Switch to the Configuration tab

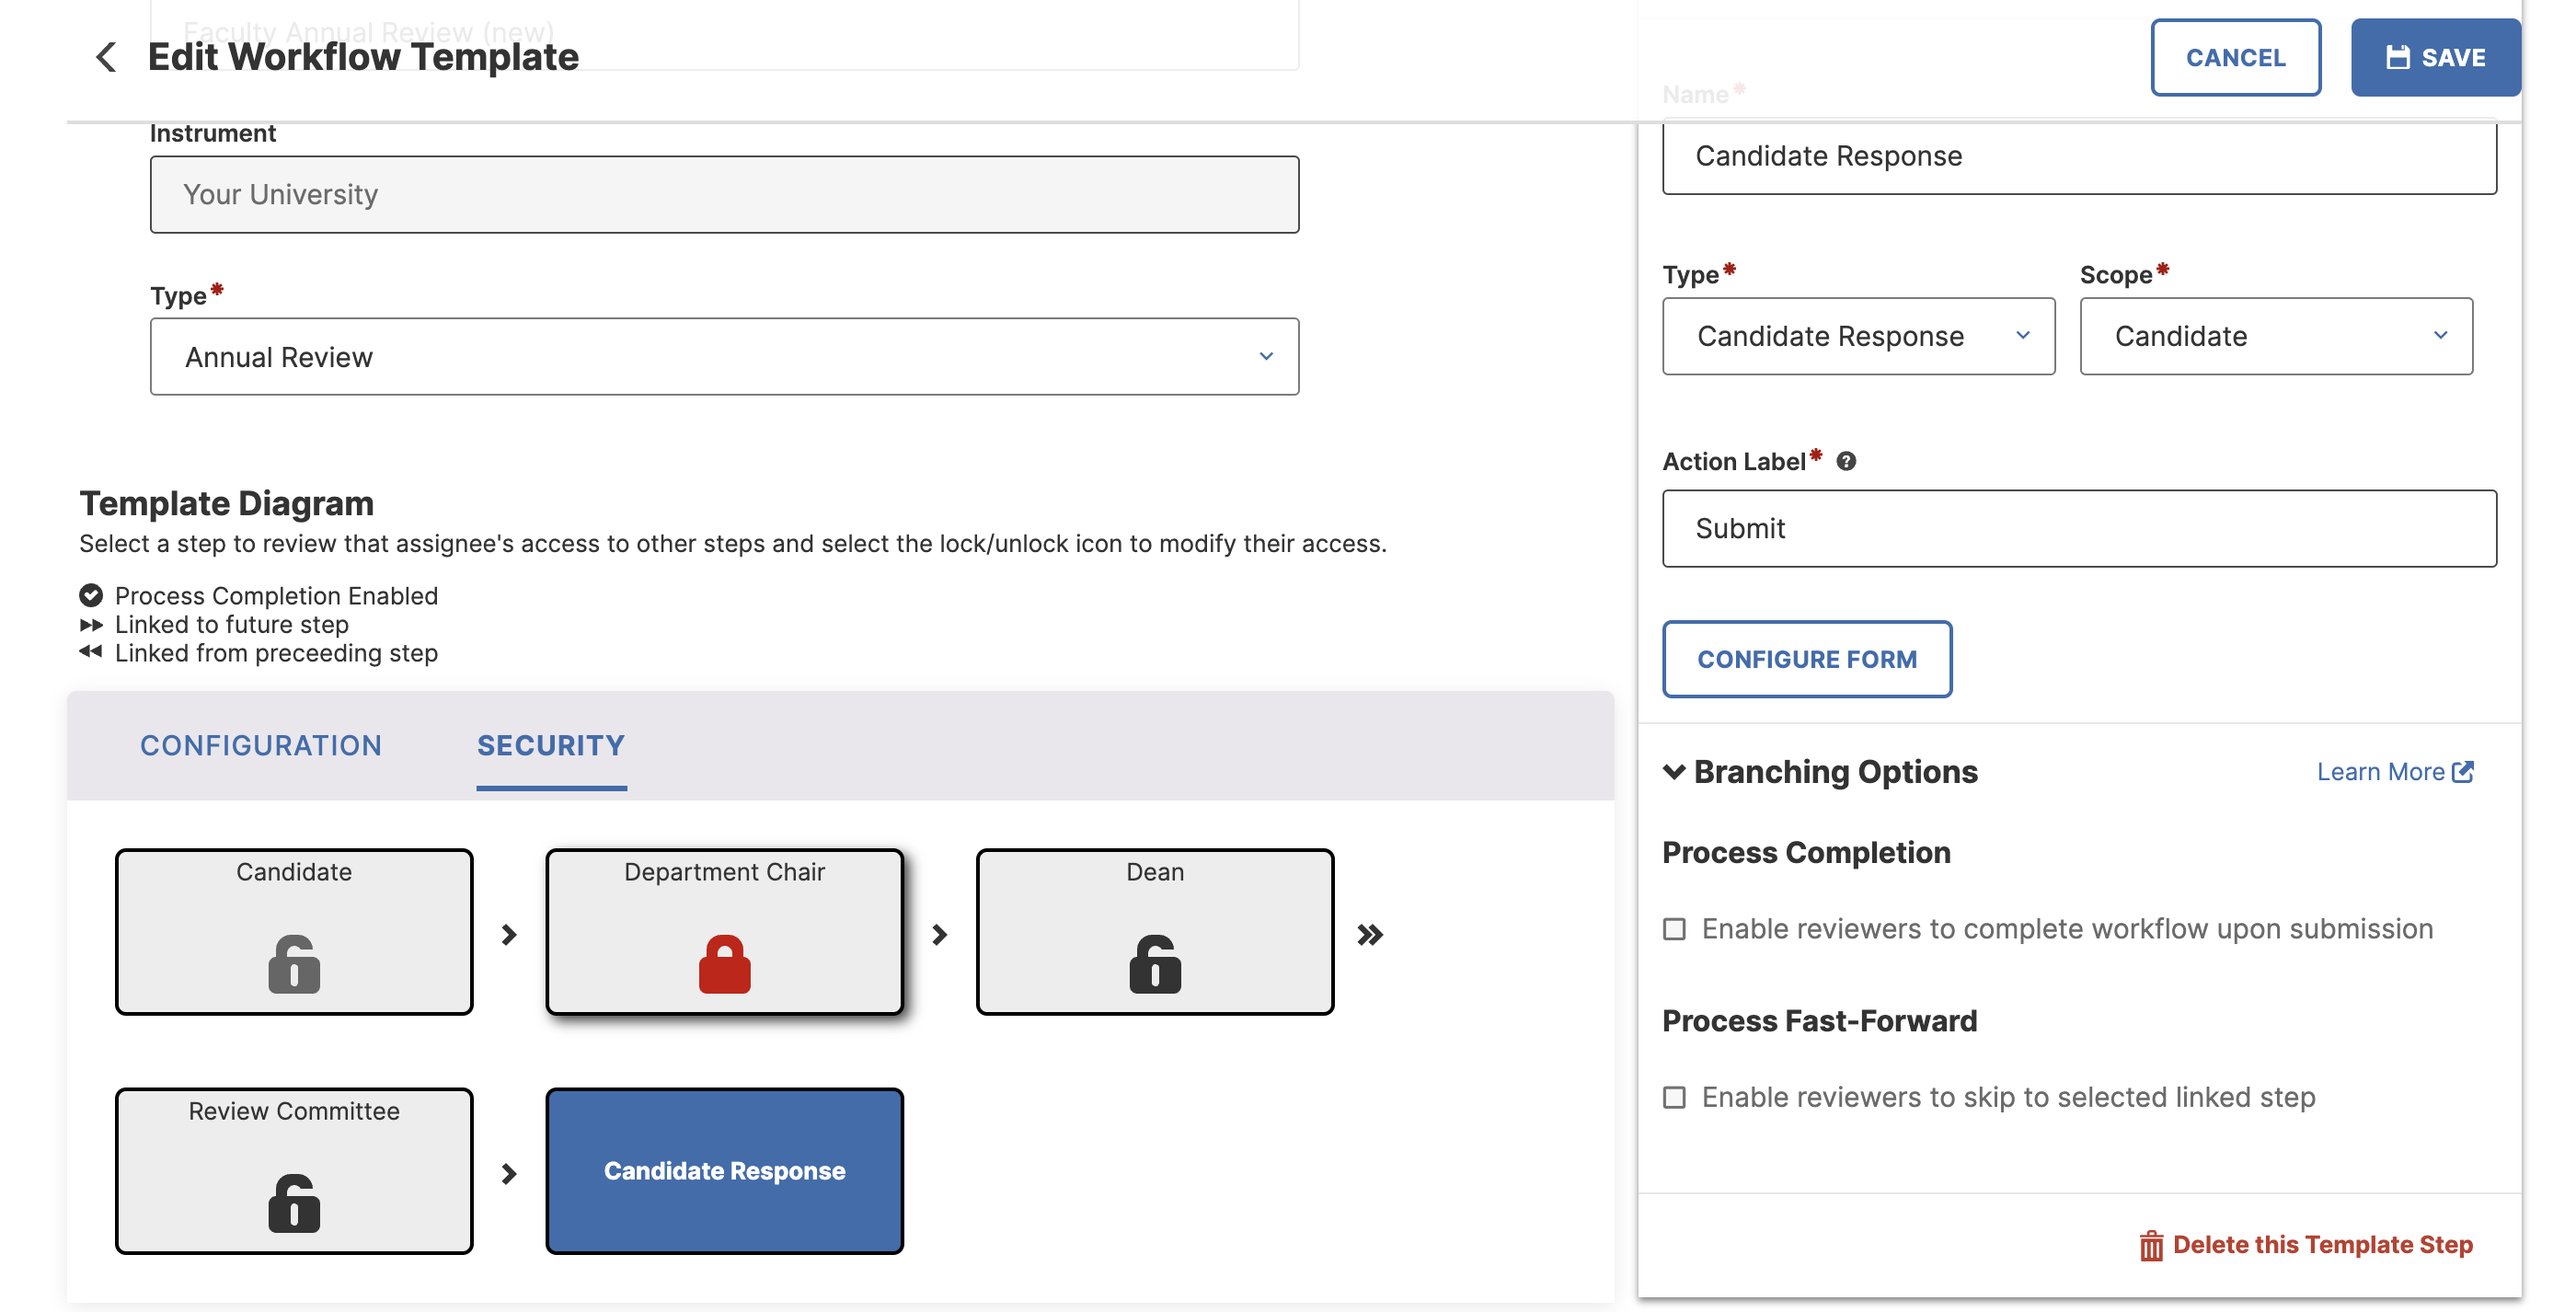(261, 746)
